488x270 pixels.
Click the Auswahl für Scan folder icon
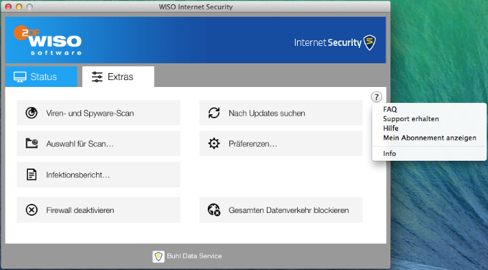click(x=31, y=143)
